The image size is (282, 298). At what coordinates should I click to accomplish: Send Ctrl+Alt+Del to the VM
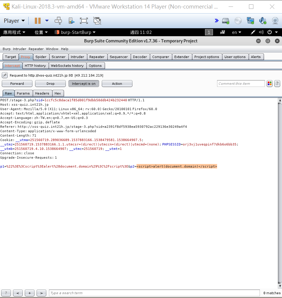point(58,21)
